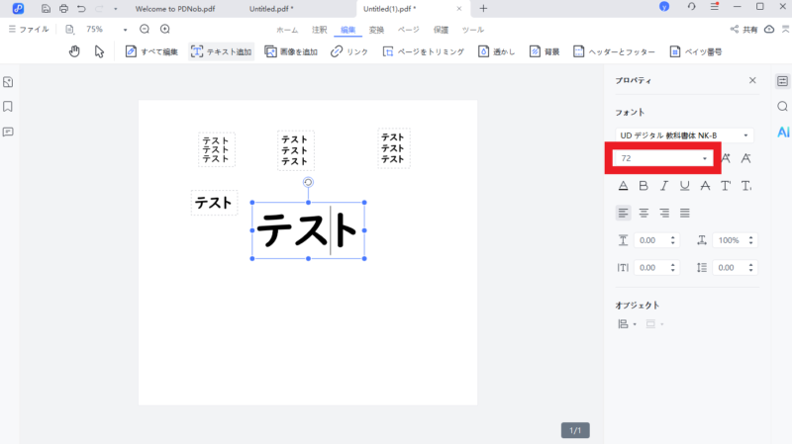Toggle bold formatting in properties panel
The height and width of the screenshot is (444, 792).
click(643, 185)
